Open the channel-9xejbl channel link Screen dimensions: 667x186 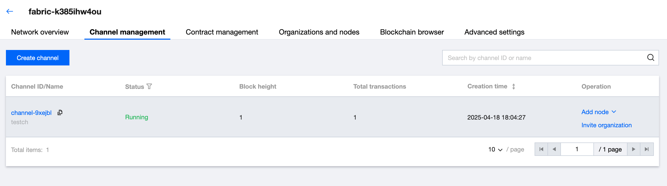31,113
